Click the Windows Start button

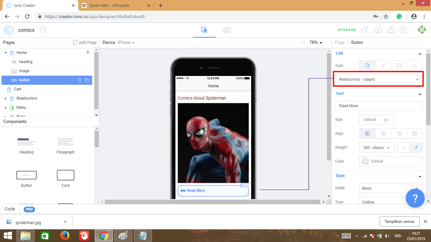8,236
